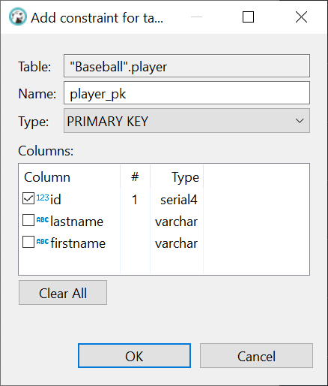Click the # column header
This screenshot has width=328, height=386.
pos(135,177)
